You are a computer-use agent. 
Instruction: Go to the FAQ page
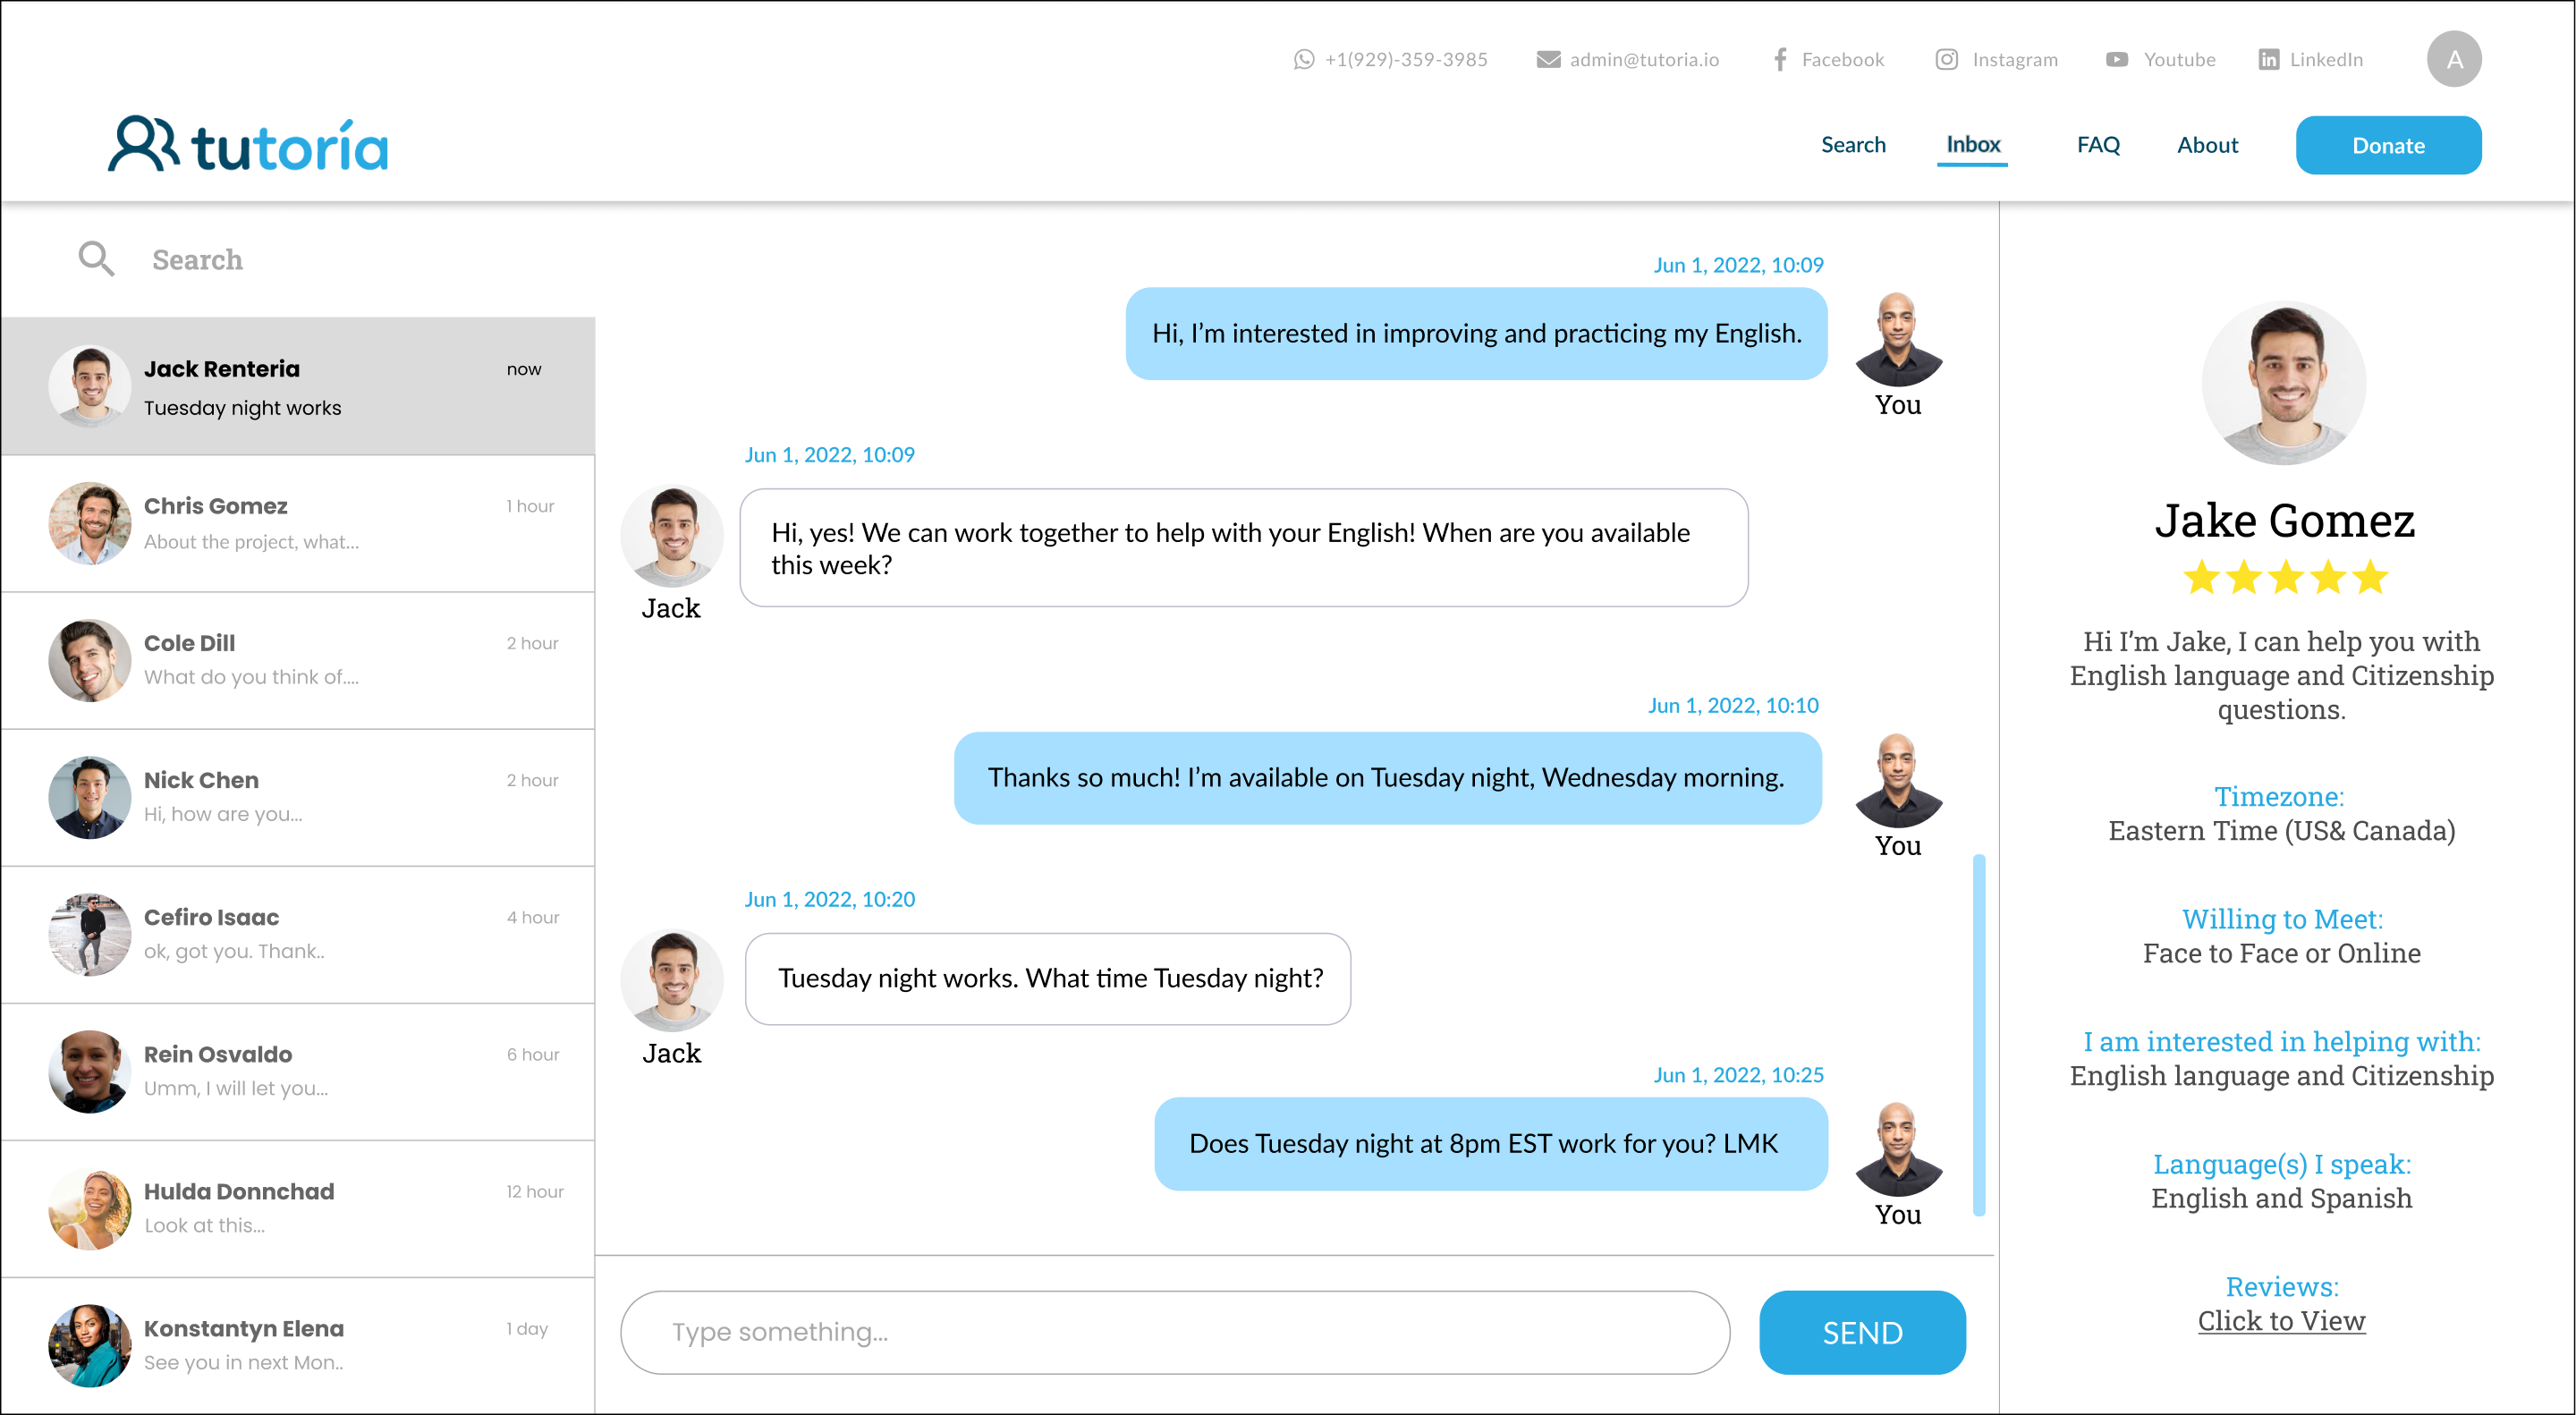tap(2097, 145)
